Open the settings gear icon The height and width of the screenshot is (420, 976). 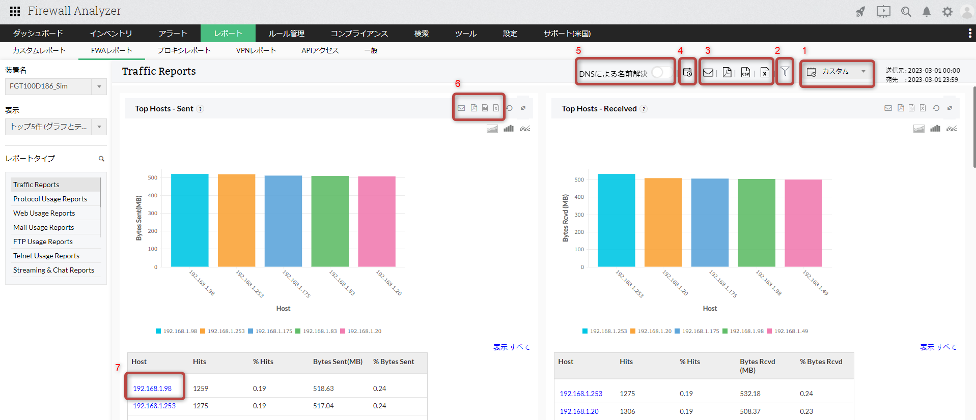pos(947,12)
